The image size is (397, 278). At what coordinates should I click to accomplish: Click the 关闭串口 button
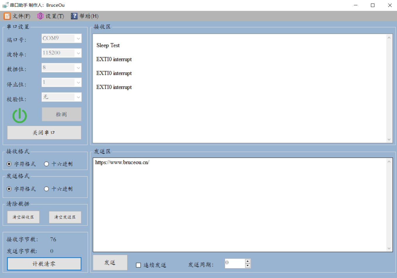pyautogui.click(x=44, y=133)
